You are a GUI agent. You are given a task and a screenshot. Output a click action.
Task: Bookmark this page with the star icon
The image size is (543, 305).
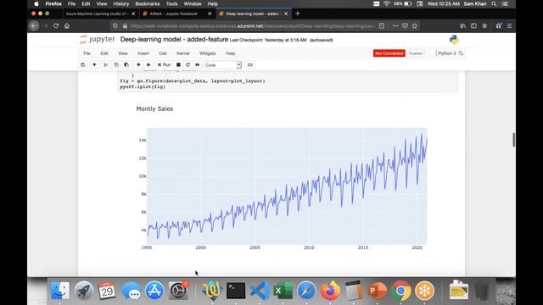[x=415, y=25]
